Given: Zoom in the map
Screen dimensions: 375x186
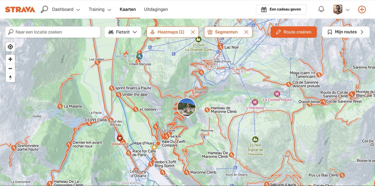Looking at the screenshot, I should tap(10, 59).
